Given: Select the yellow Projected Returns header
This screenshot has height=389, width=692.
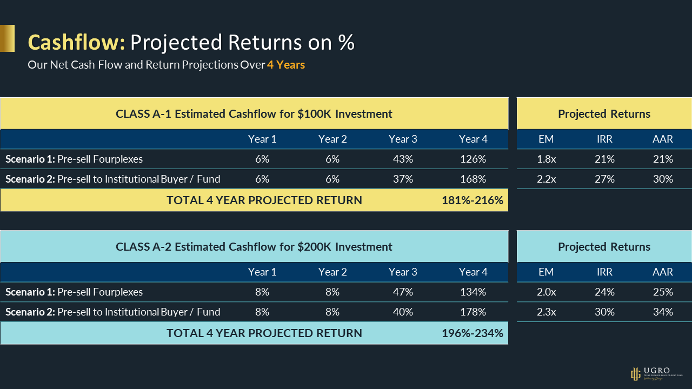Looking at the screenshot, I should [604, 114].
